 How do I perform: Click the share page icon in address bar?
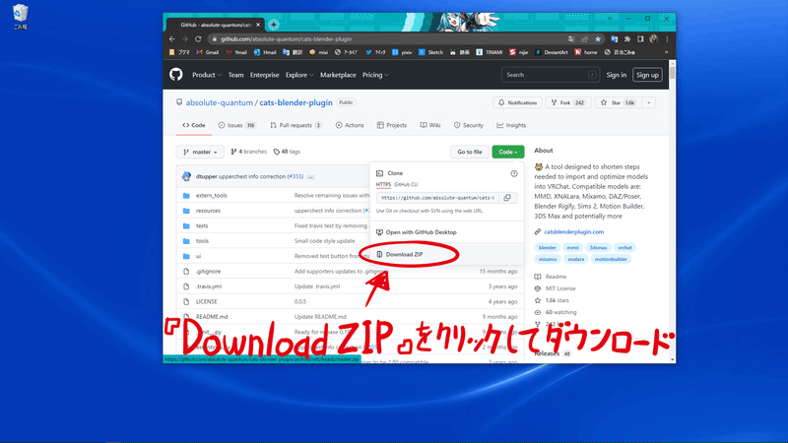point(584,38)
